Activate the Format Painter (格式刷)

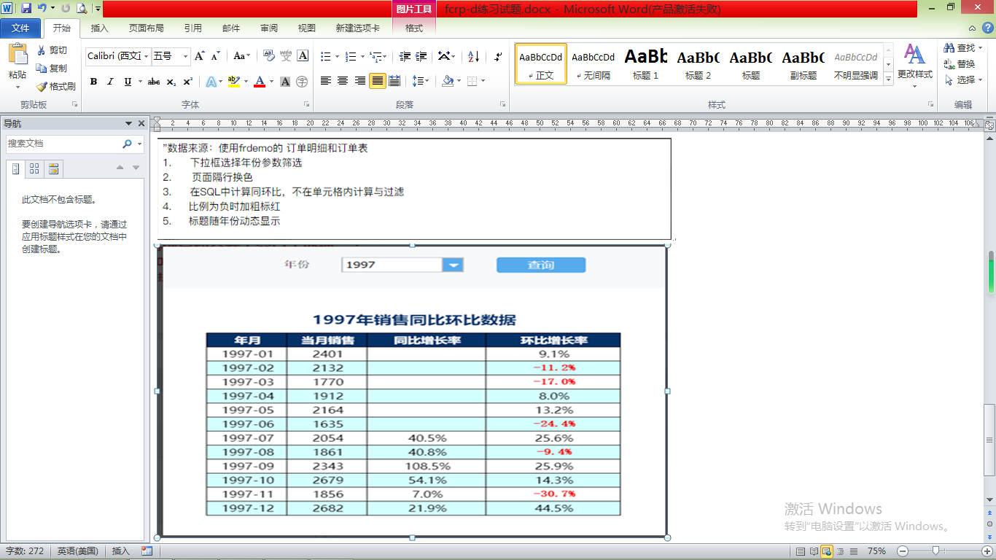click(56, 86)
